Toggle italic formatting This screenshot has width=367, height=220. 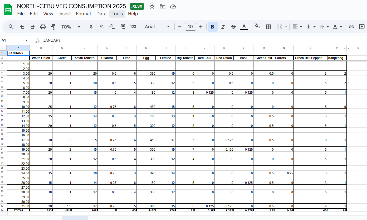coord(223,27)
